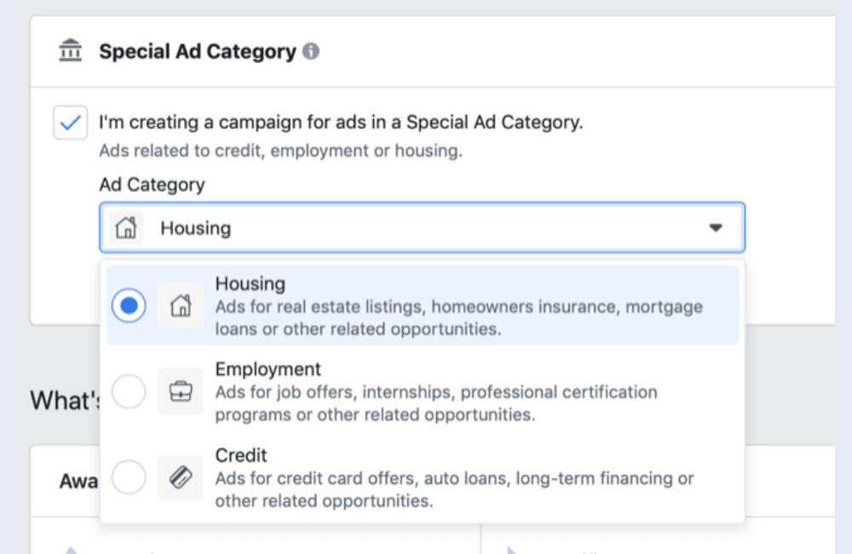Click the house icon next to the Housing option
This screenshot has width=852, height=554.
tap(181, 304)
